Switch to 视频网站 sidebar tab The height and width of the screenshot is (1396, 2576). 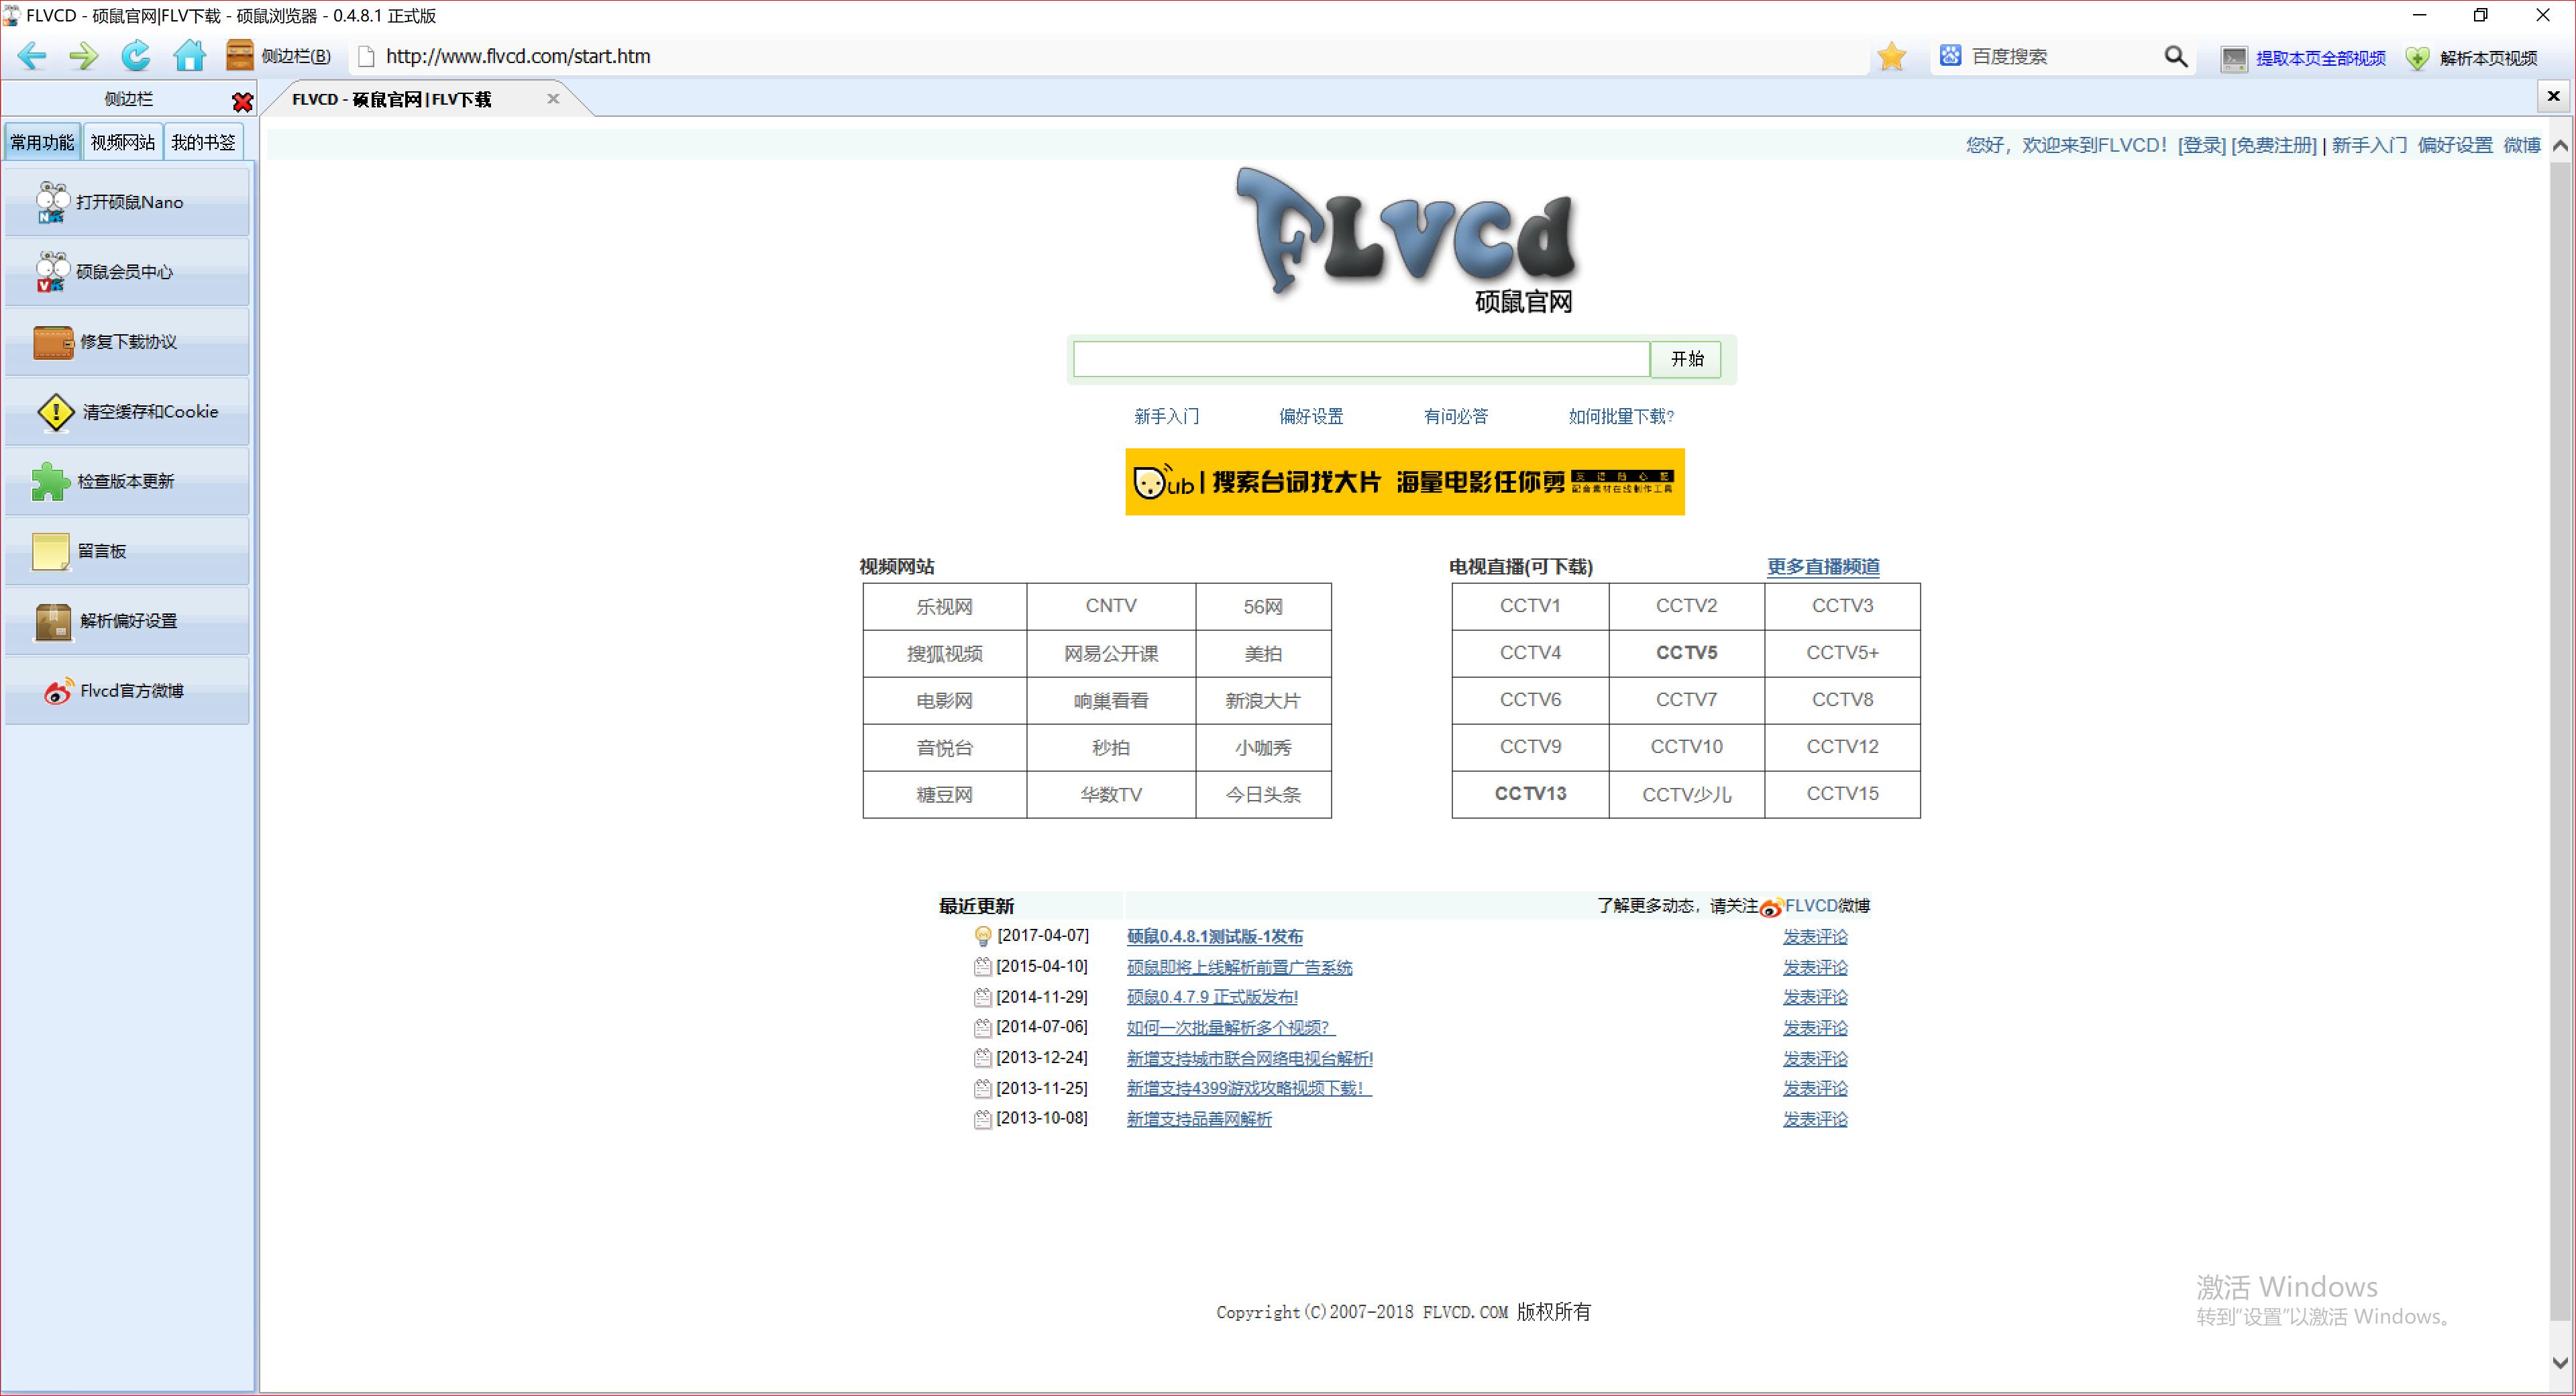pos(123,142)
